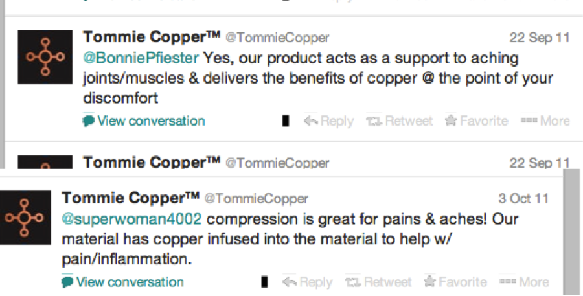Click Tommie Copper avatar on first tweet
This screenshot has height=296, width=583.
tap(45, 57)
